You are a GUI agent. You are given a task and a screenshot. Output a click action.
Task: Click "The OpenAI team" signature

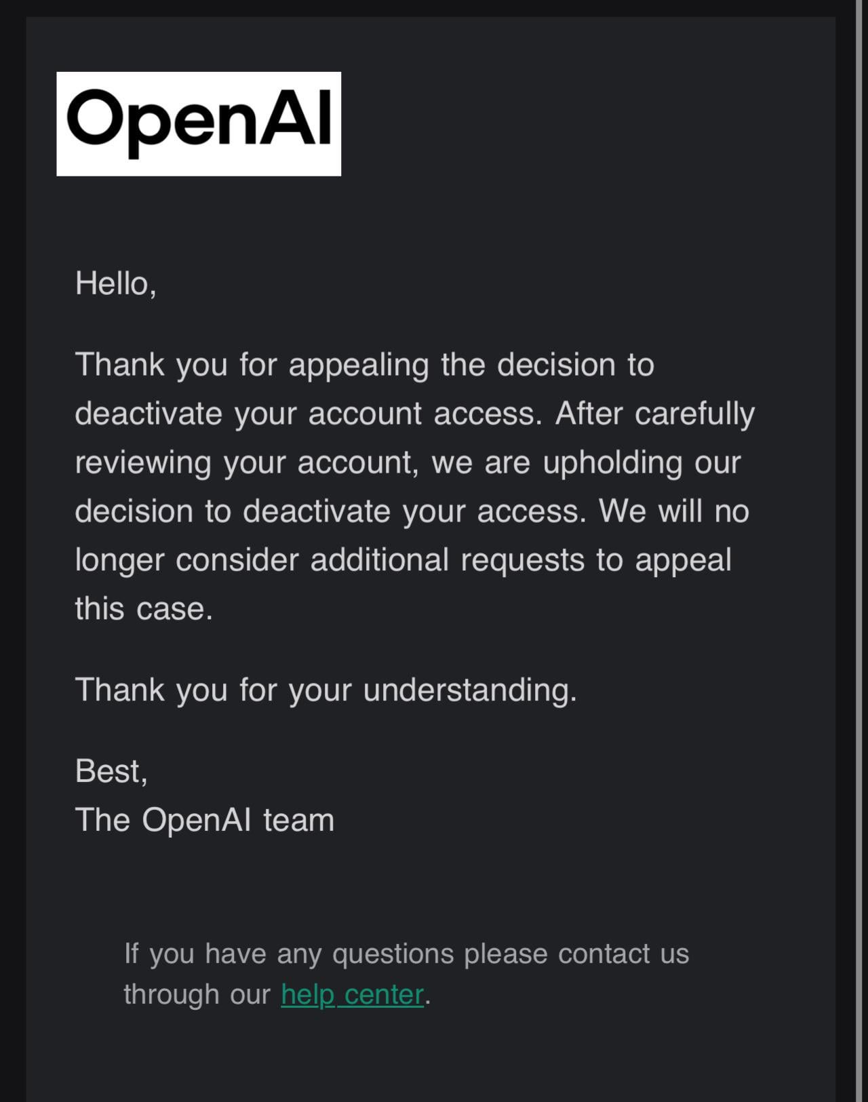pos(205,819)
